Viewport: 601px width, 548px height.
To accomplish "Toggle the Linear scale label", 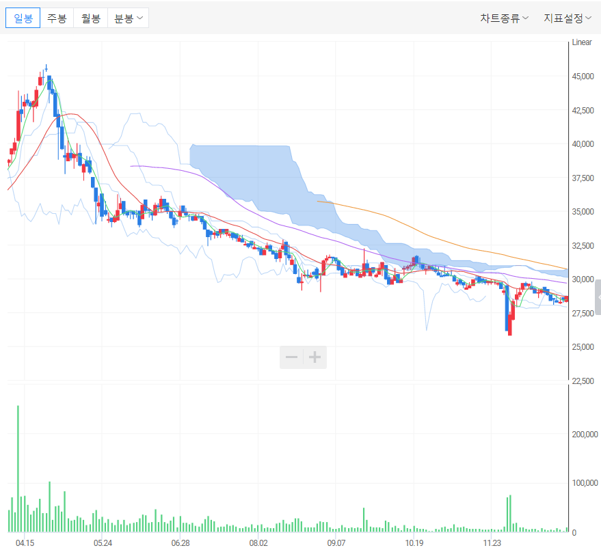I will click(582, 42).
